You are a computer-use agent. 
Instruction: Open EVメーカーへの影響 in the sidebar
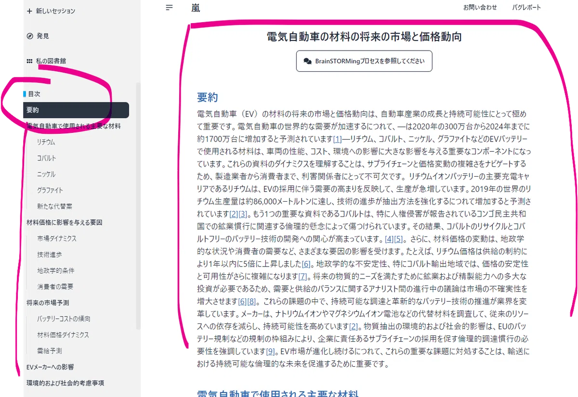point(50,367)
